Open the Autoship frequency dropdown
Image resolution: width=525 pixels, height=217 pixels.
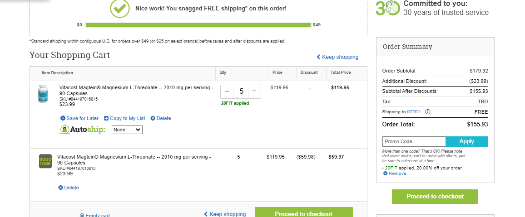[127, 130]
